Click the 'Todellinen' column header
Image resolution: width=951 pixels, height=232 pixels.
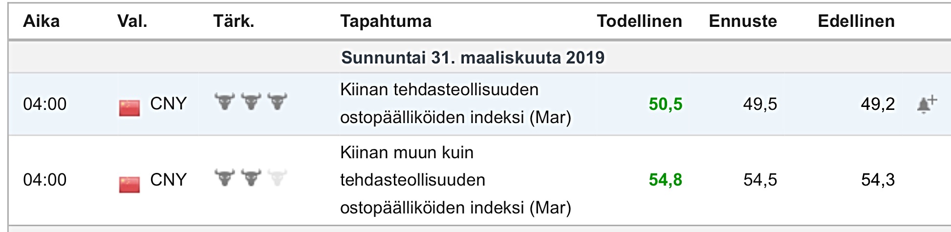pos(639,21)
